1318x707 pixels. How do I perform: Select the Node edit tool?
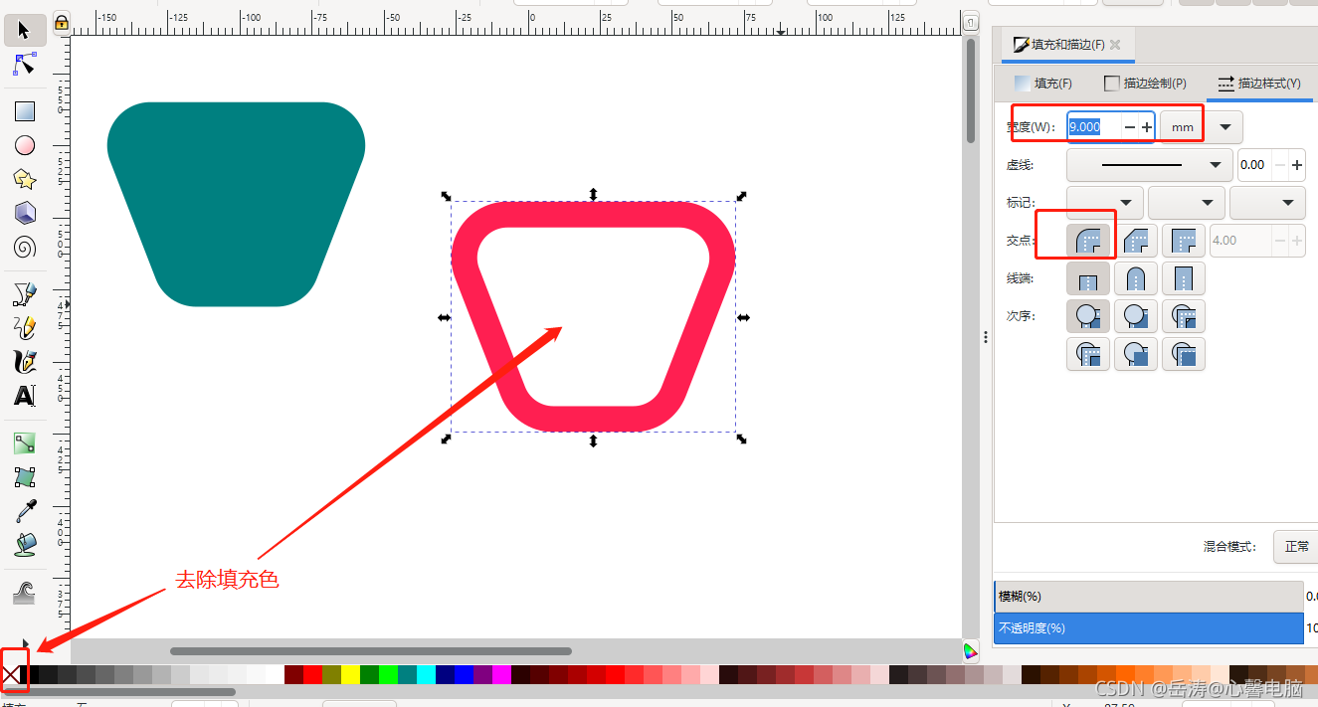coord(25,65)
